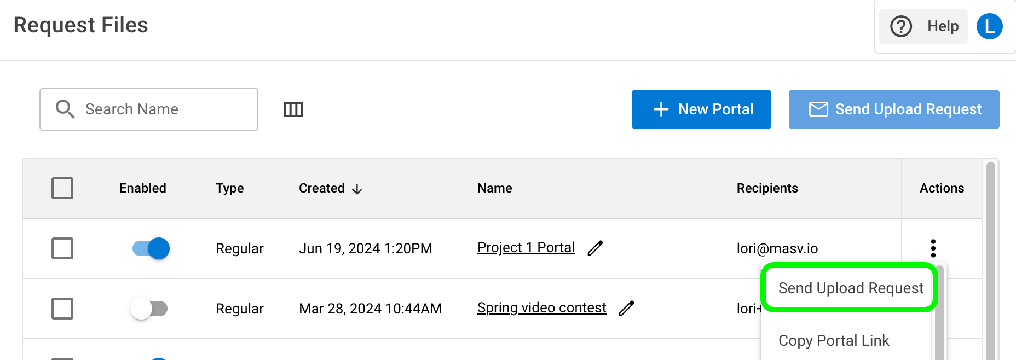1016x360 pixels.
Task: Edit the Project 1 Portal name pencil
Action: tap(595, 248)
